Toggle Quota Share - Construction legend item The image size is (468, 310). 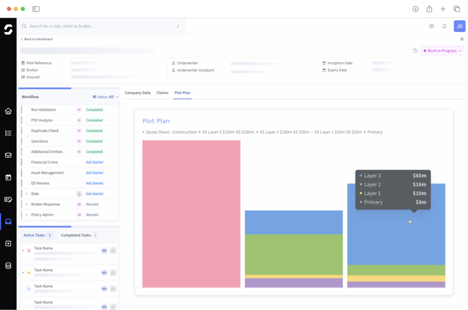coord(169,132)
